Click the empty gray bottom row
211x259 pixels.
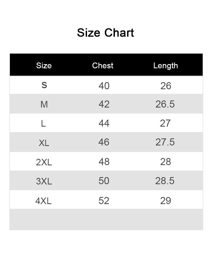106,219
